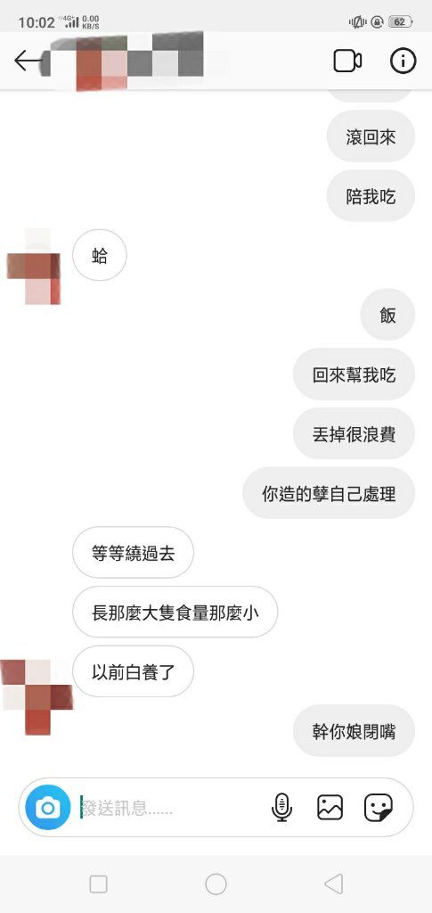Viewport: 432px width, 913px height.
Task: Tap the Android back triangle button
Action: (334, 884)
